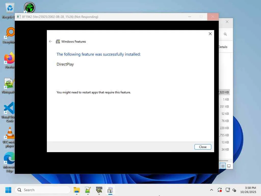Close the File Explorer window behind
The image size is (261, 196).
coord(227,22)
